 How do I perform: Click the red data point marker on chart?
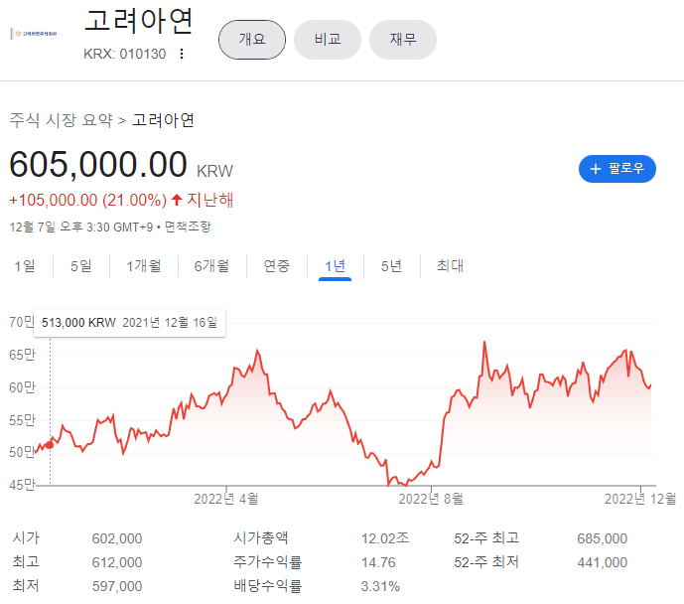tap(50, 445)
